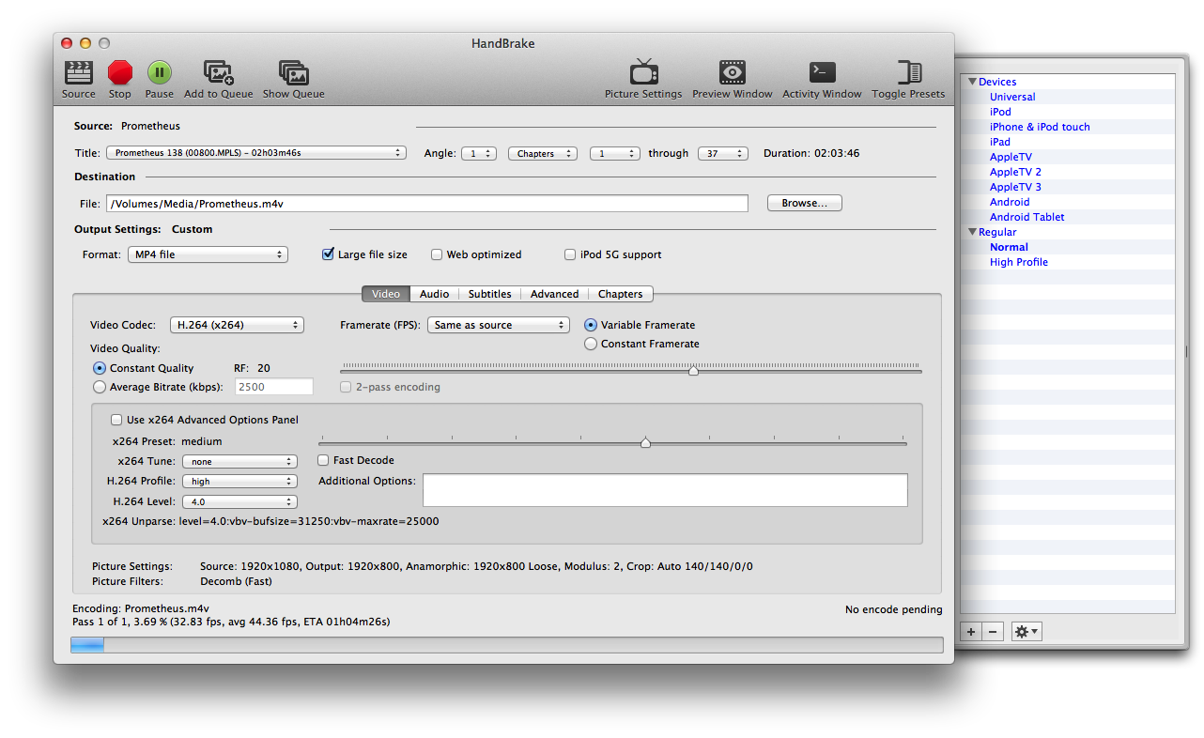Open the start chapter dropdown
This screenshot has height=738, width=1204.
615,153
